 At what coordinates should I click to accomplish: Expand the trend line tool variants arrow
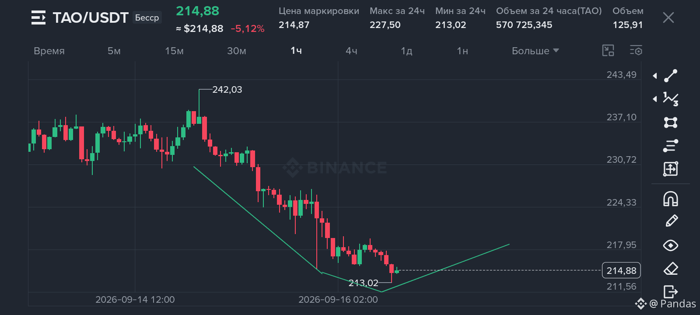coord(655,76)
